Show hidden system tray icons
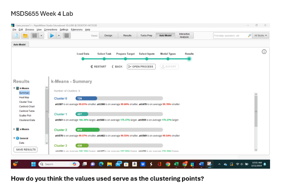 point(219,164)
